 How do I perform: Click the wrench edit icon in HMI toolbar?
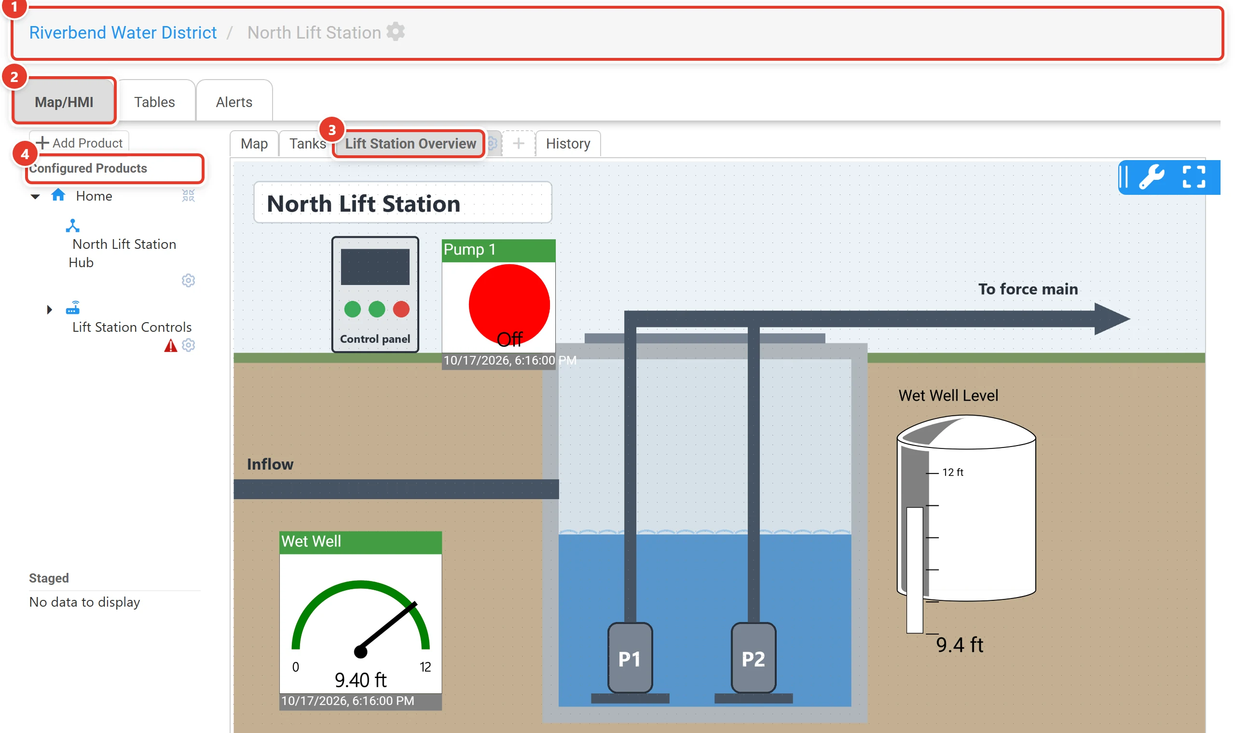(1152, 177)
